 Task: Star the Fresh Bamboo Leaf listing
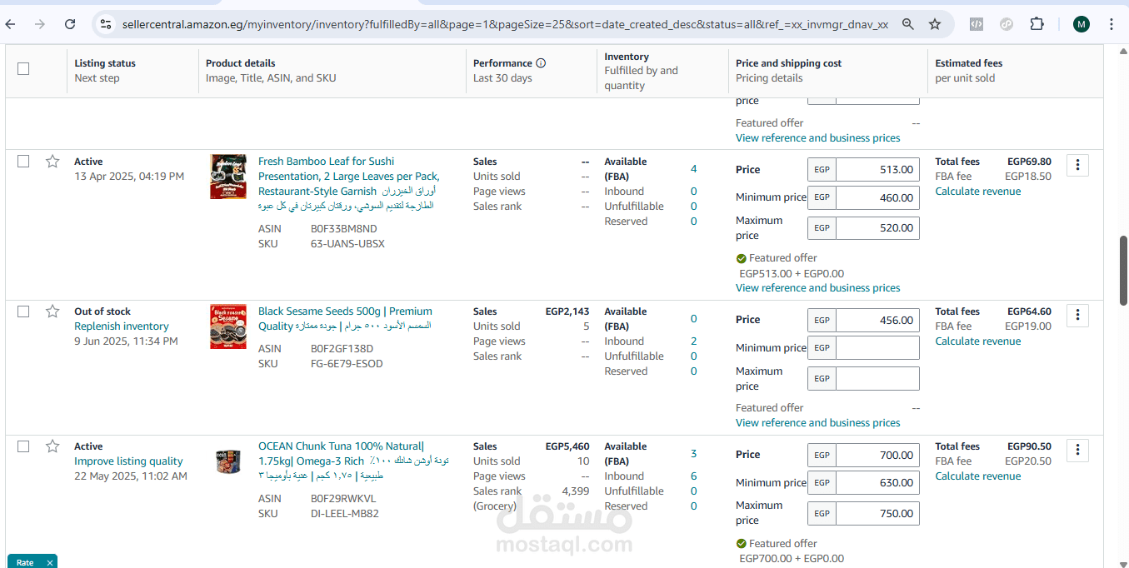tap(52, 162)
